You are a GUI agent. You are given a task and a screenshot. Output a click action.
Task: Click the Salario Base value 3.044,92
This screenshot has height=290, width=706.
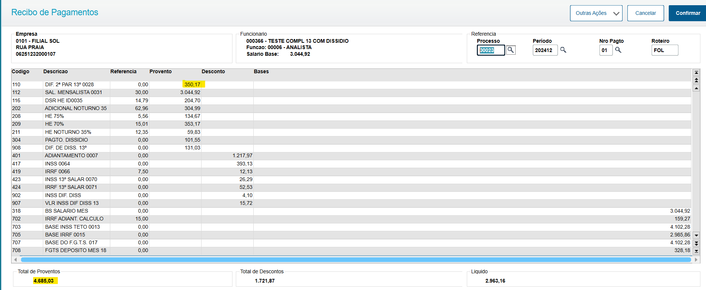300,54
